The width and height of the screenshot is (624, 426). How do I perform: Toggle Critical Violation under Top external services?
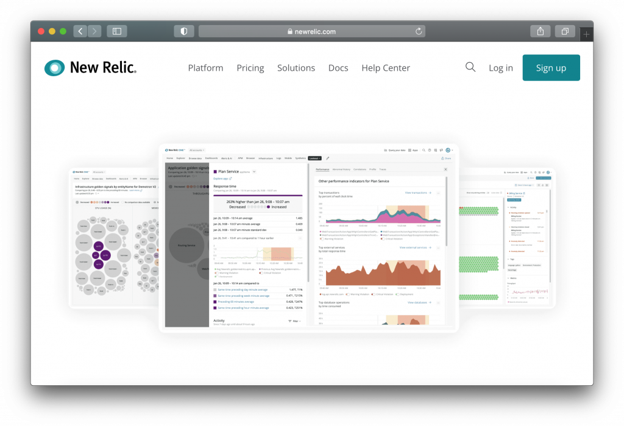click(x=374, y=294)
